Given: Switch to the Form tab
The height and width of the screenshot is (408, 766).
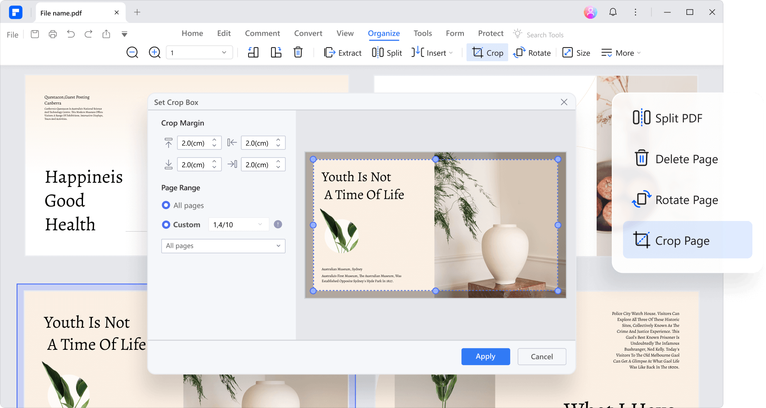Looking at the screenshot, I should point(455,33).
